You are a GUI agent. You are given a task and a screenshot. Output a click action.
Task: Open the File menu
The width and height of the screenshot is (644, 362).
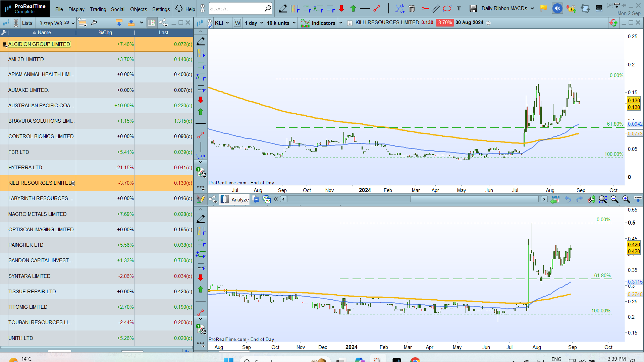[x=59, y=9]
